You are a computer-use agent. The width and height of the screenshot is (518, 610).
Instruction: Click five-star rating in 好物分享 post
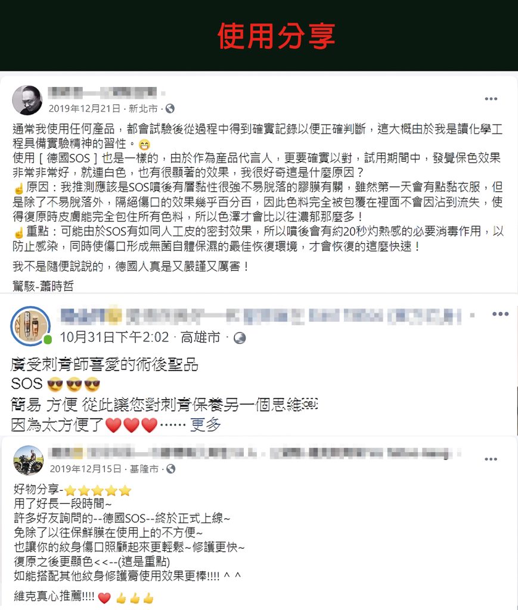click(98, 490)
